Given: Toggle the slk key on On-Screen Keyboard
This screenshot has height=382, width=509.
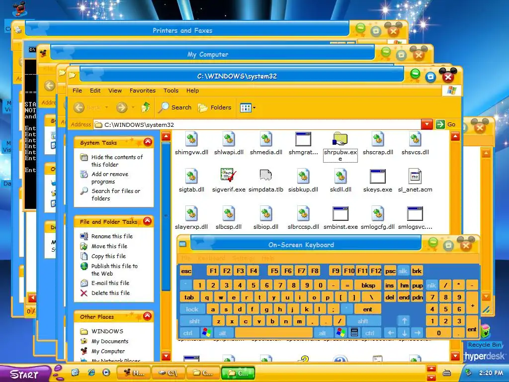Looking at the screenshot, I should (403, 271).
